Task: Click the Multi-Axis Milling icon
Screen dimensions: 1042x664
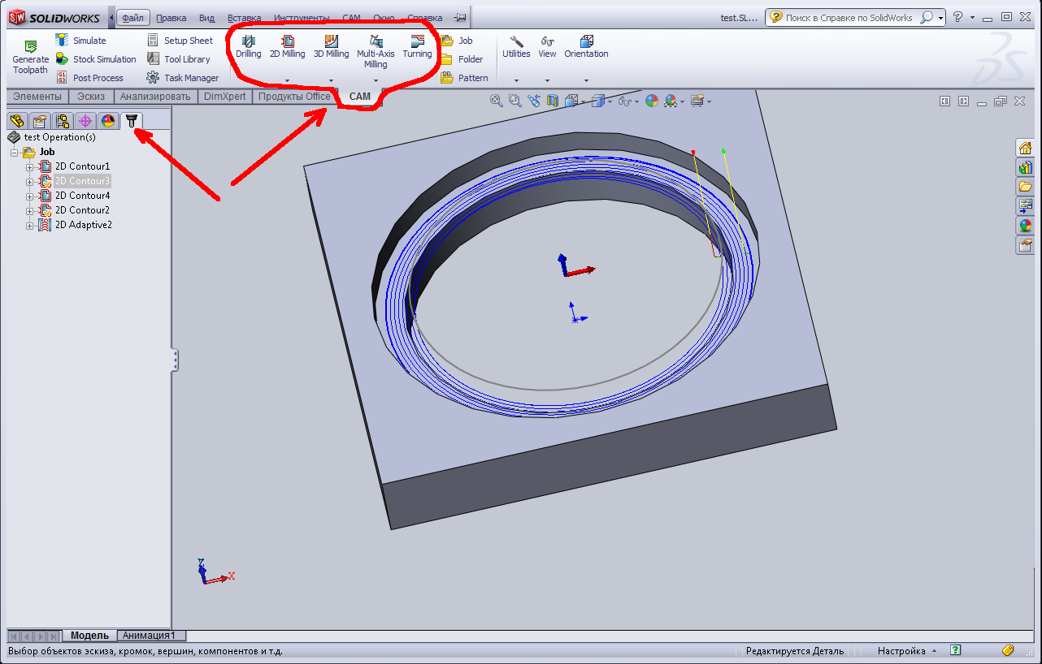Action: click(376, 41)
